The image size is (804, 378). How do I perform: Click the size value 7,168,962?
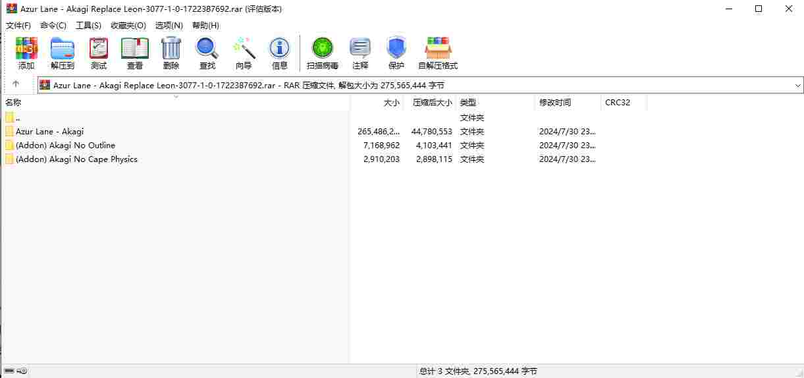381,145
